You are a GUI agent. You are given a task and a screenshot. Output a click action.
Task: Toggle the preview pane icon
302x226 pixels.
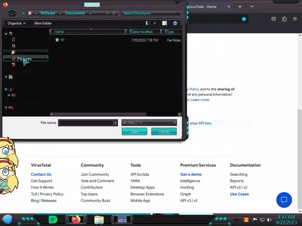click(x=165, y=23)
